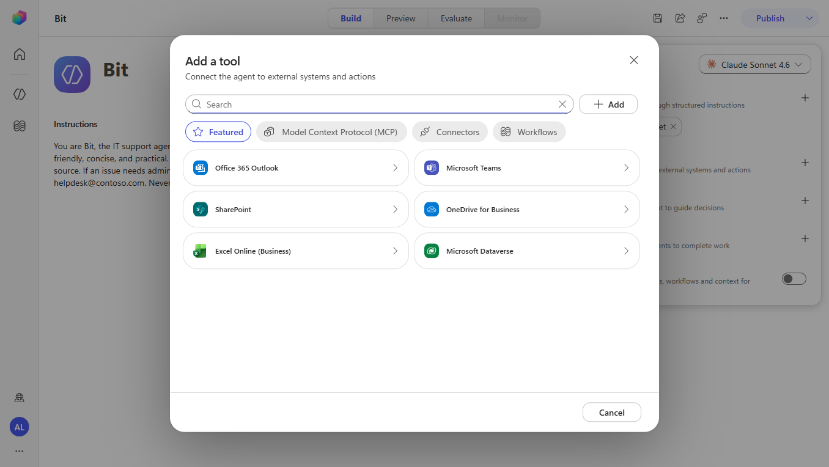Focus the Search tools input field
Image resolution: width=829 pixels, height=467 pixels.
click(380, 104)
